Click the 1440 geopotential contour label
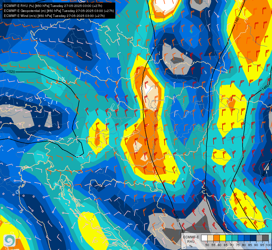272x250 pixels. (x=263, y=174)
